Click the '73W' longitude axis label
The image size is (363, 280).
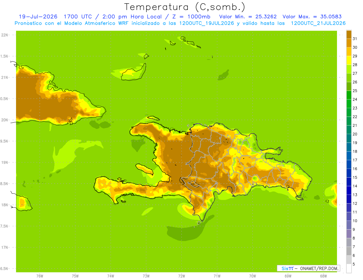click(x=146, y=276)
